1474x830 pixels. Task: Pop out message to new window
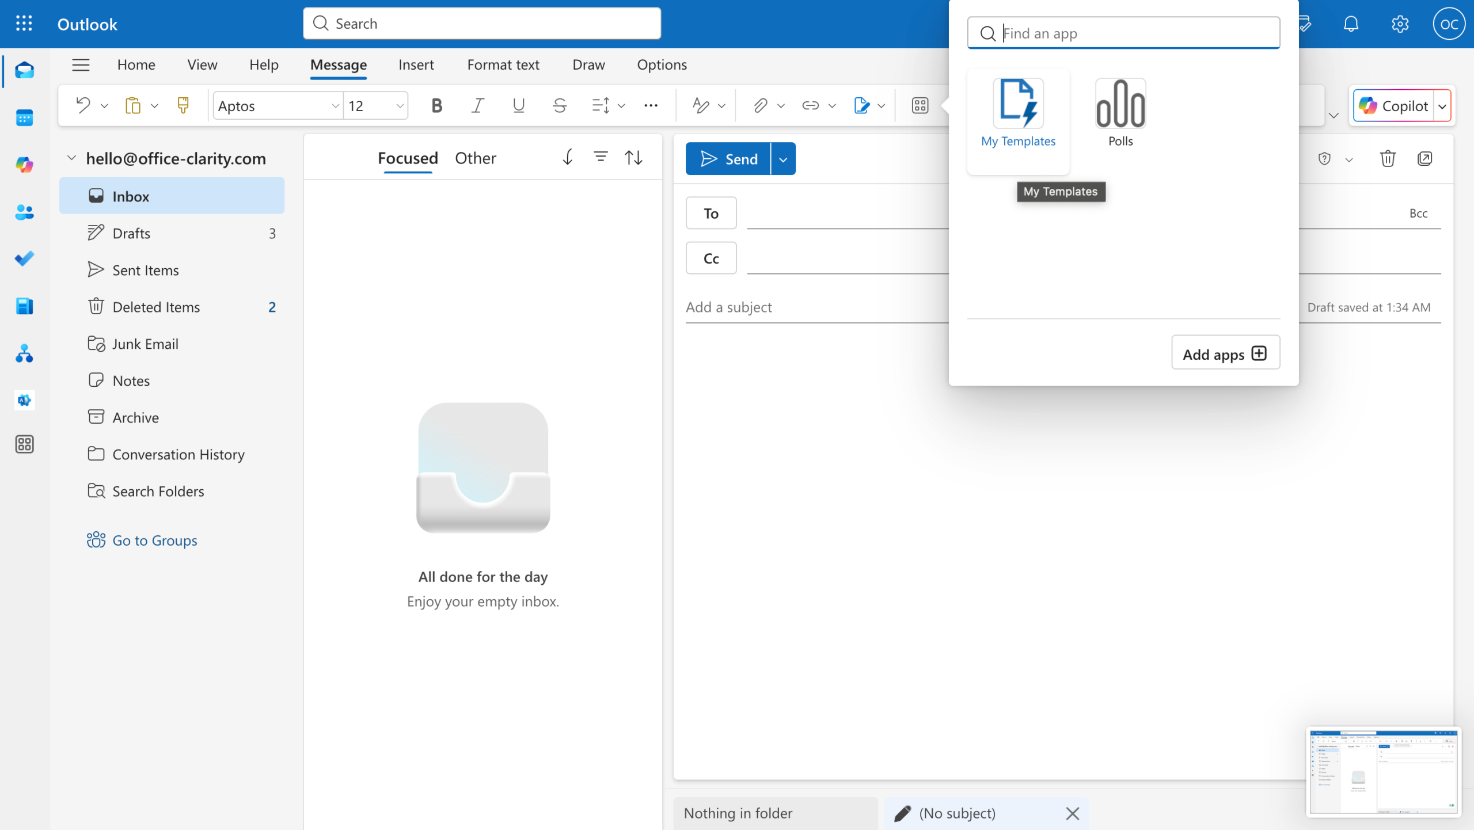[1424, 158]
